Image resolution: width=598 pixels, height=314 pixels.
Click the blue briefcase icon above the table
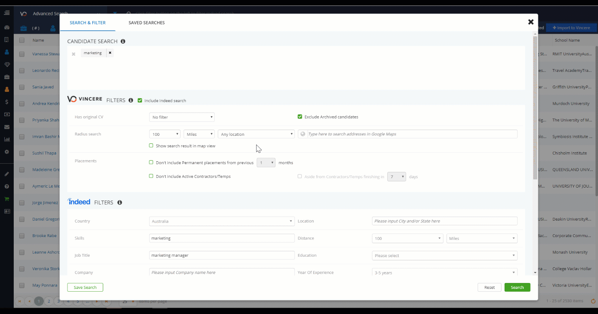point(24,28)
